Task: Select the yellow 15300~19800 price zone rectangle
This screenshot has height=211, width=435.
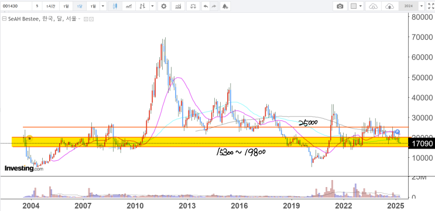Action: 210,142
